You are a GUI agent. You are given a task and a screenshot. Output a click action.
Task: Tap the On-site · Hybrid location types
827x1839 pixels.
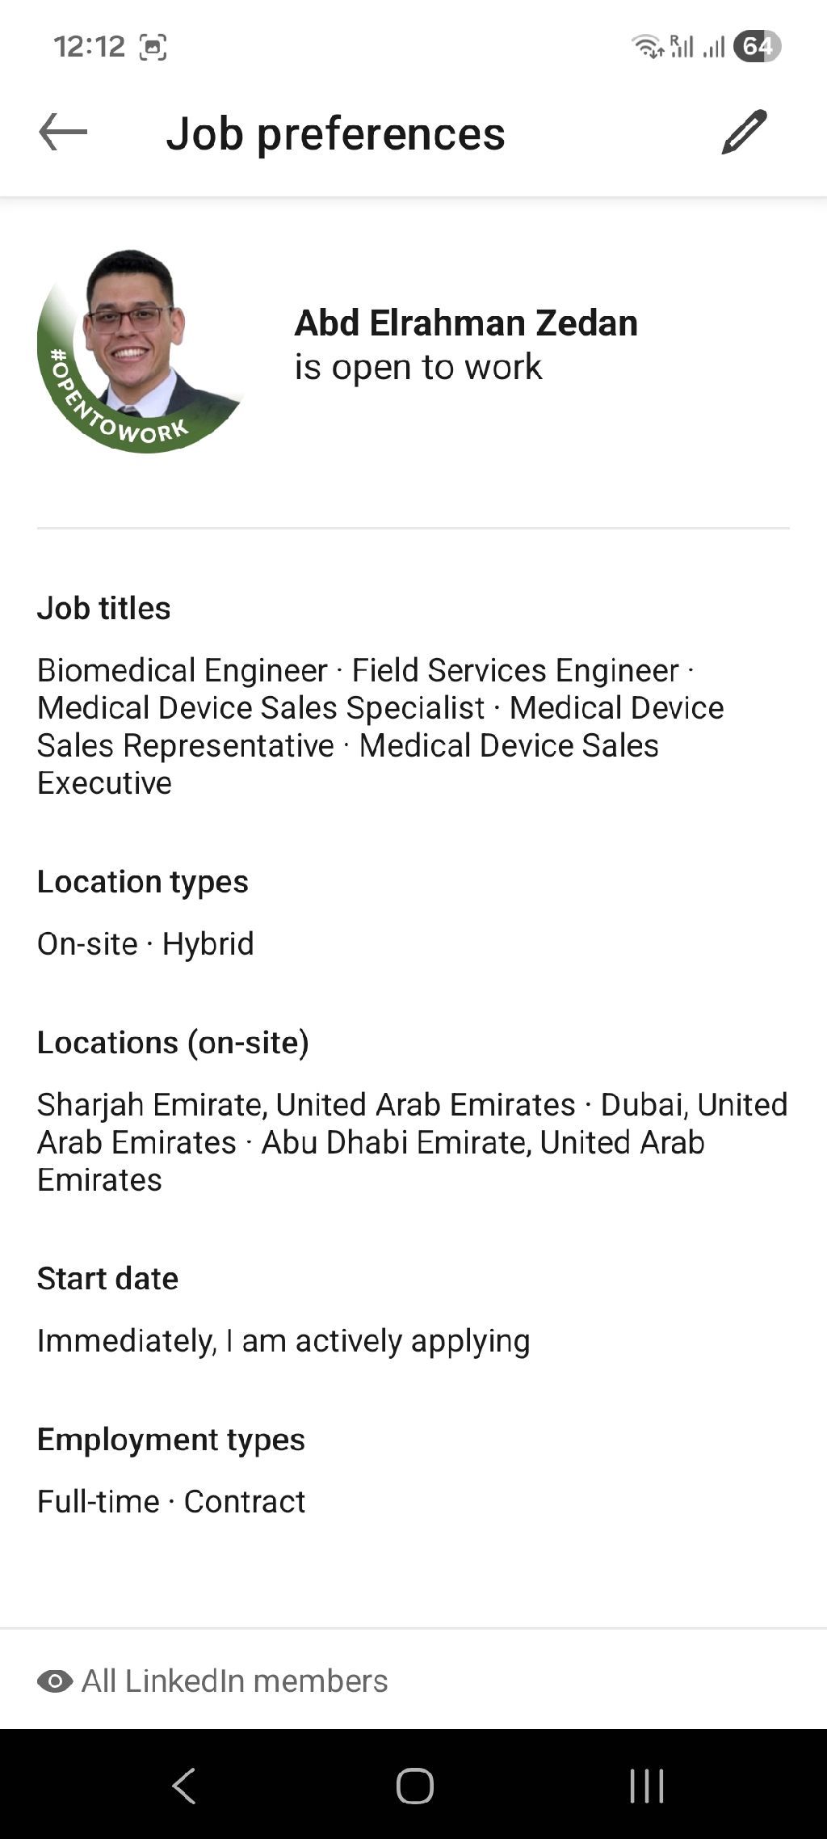click(x=145, y=943)
